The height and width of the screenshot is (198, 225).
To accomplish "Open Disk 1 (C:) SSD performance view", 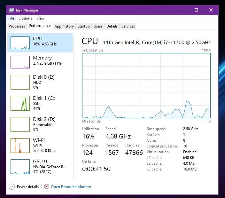I will tap(40, 103).
